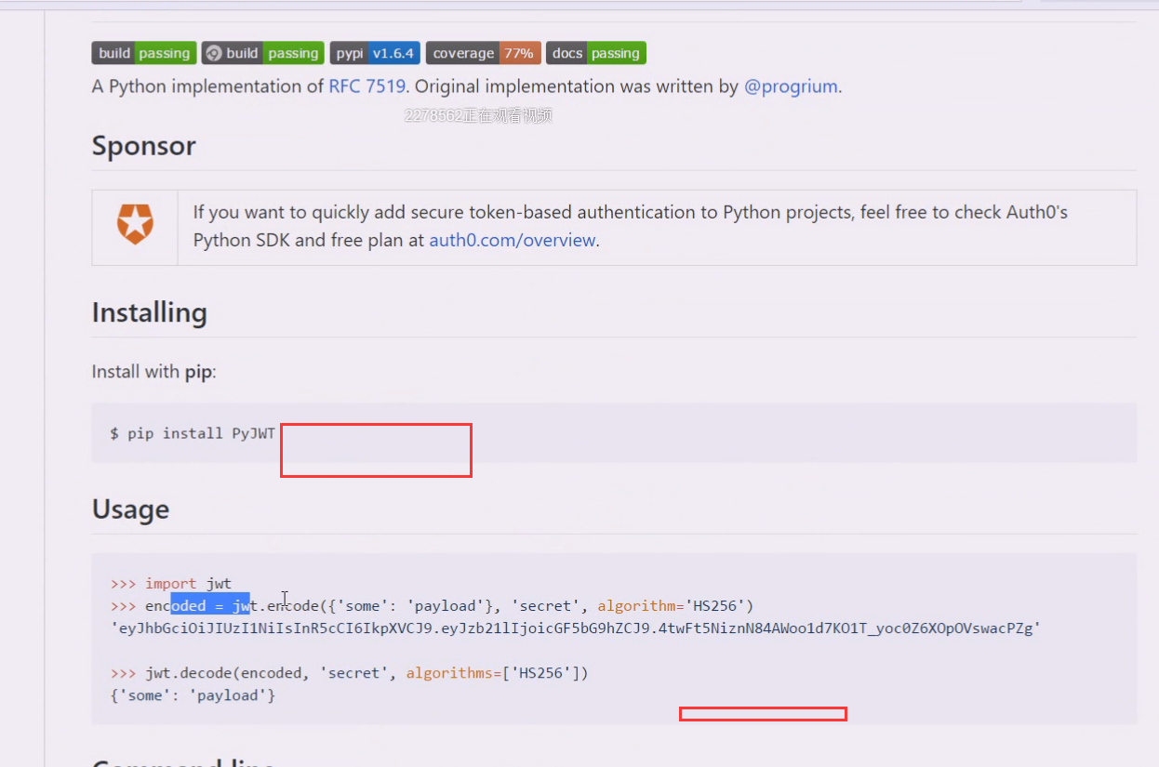This screenshot has height=767, width=1159.
Task: Click the Installing heading
Action: coord(150,312)
